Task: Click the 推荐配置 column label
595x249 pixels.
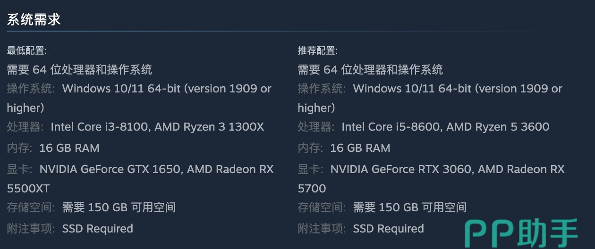Action: click(x=318, y=50)
